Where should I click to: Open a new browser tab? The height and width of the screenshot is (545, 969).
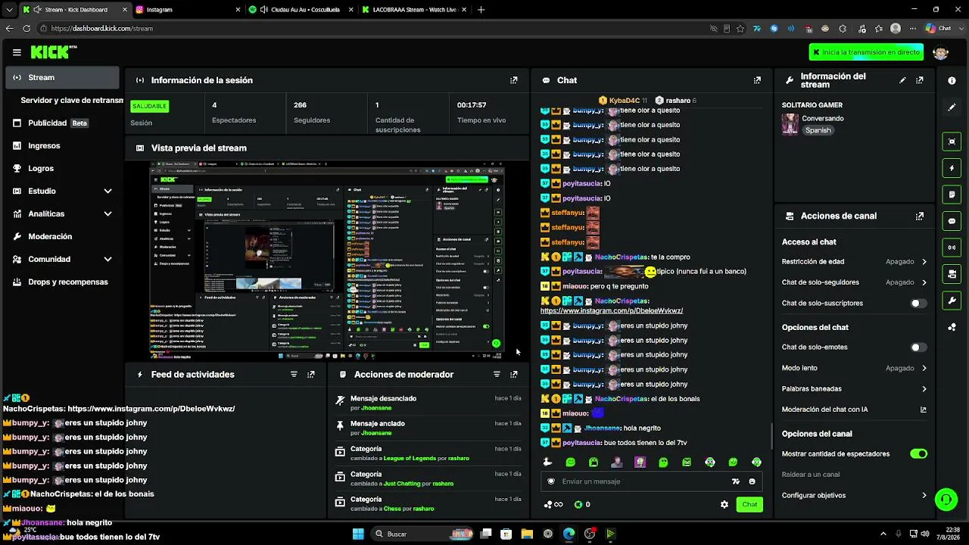481,10
